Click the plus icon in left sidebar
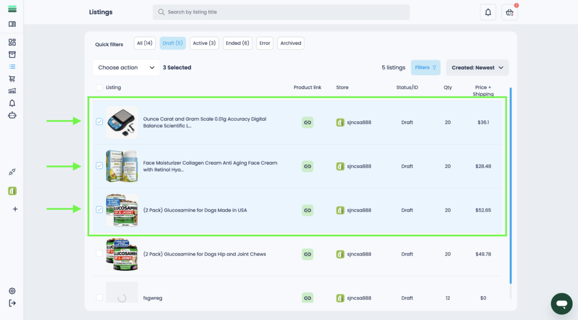This screenshot has height=320, width=578. [15, 209]
